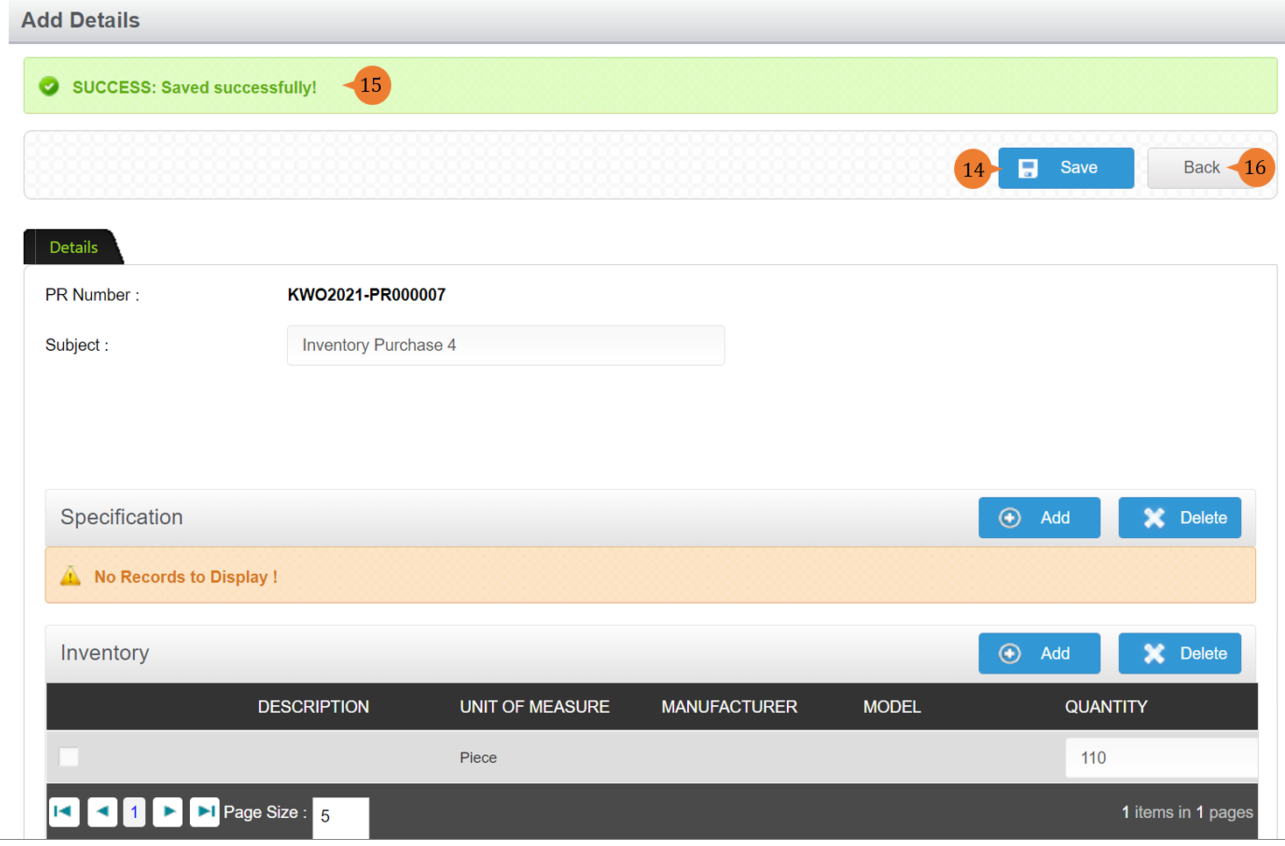Image resolution: width=1285 pixels, height=846 pixels.
Task: Click the Inventory section heading
Action: pos(105,653)
